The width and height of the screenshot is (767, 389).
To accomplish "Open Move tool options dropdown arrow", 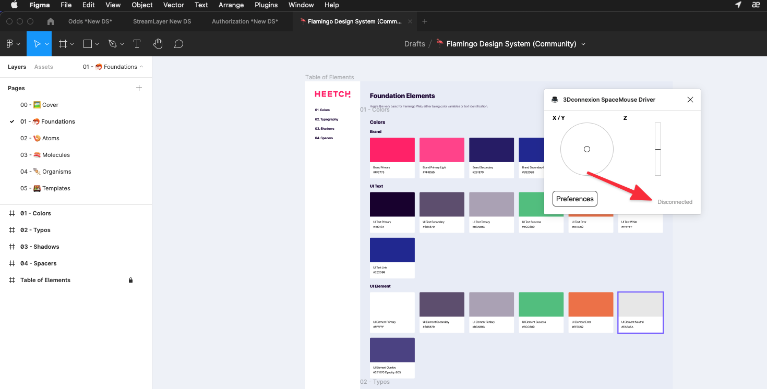I will [47, 44].
